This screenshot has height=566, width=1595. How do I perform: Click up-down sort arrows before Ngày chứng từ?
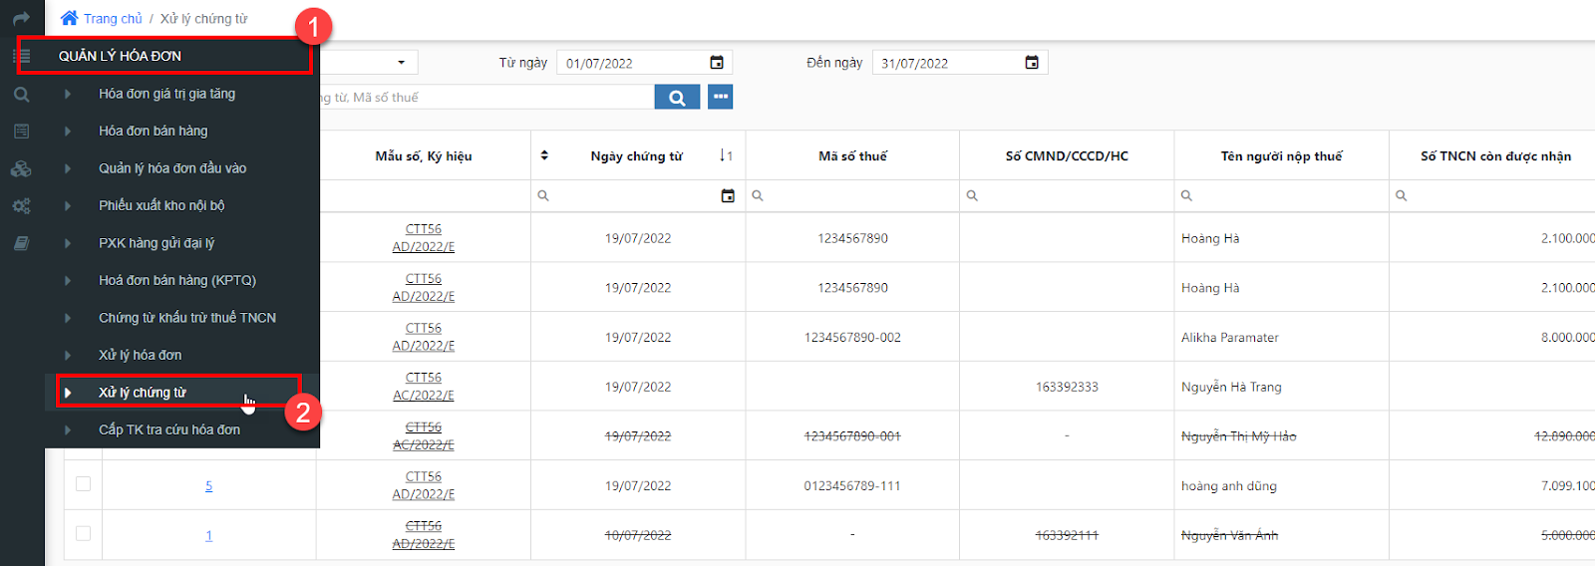[x=544, y=155]
